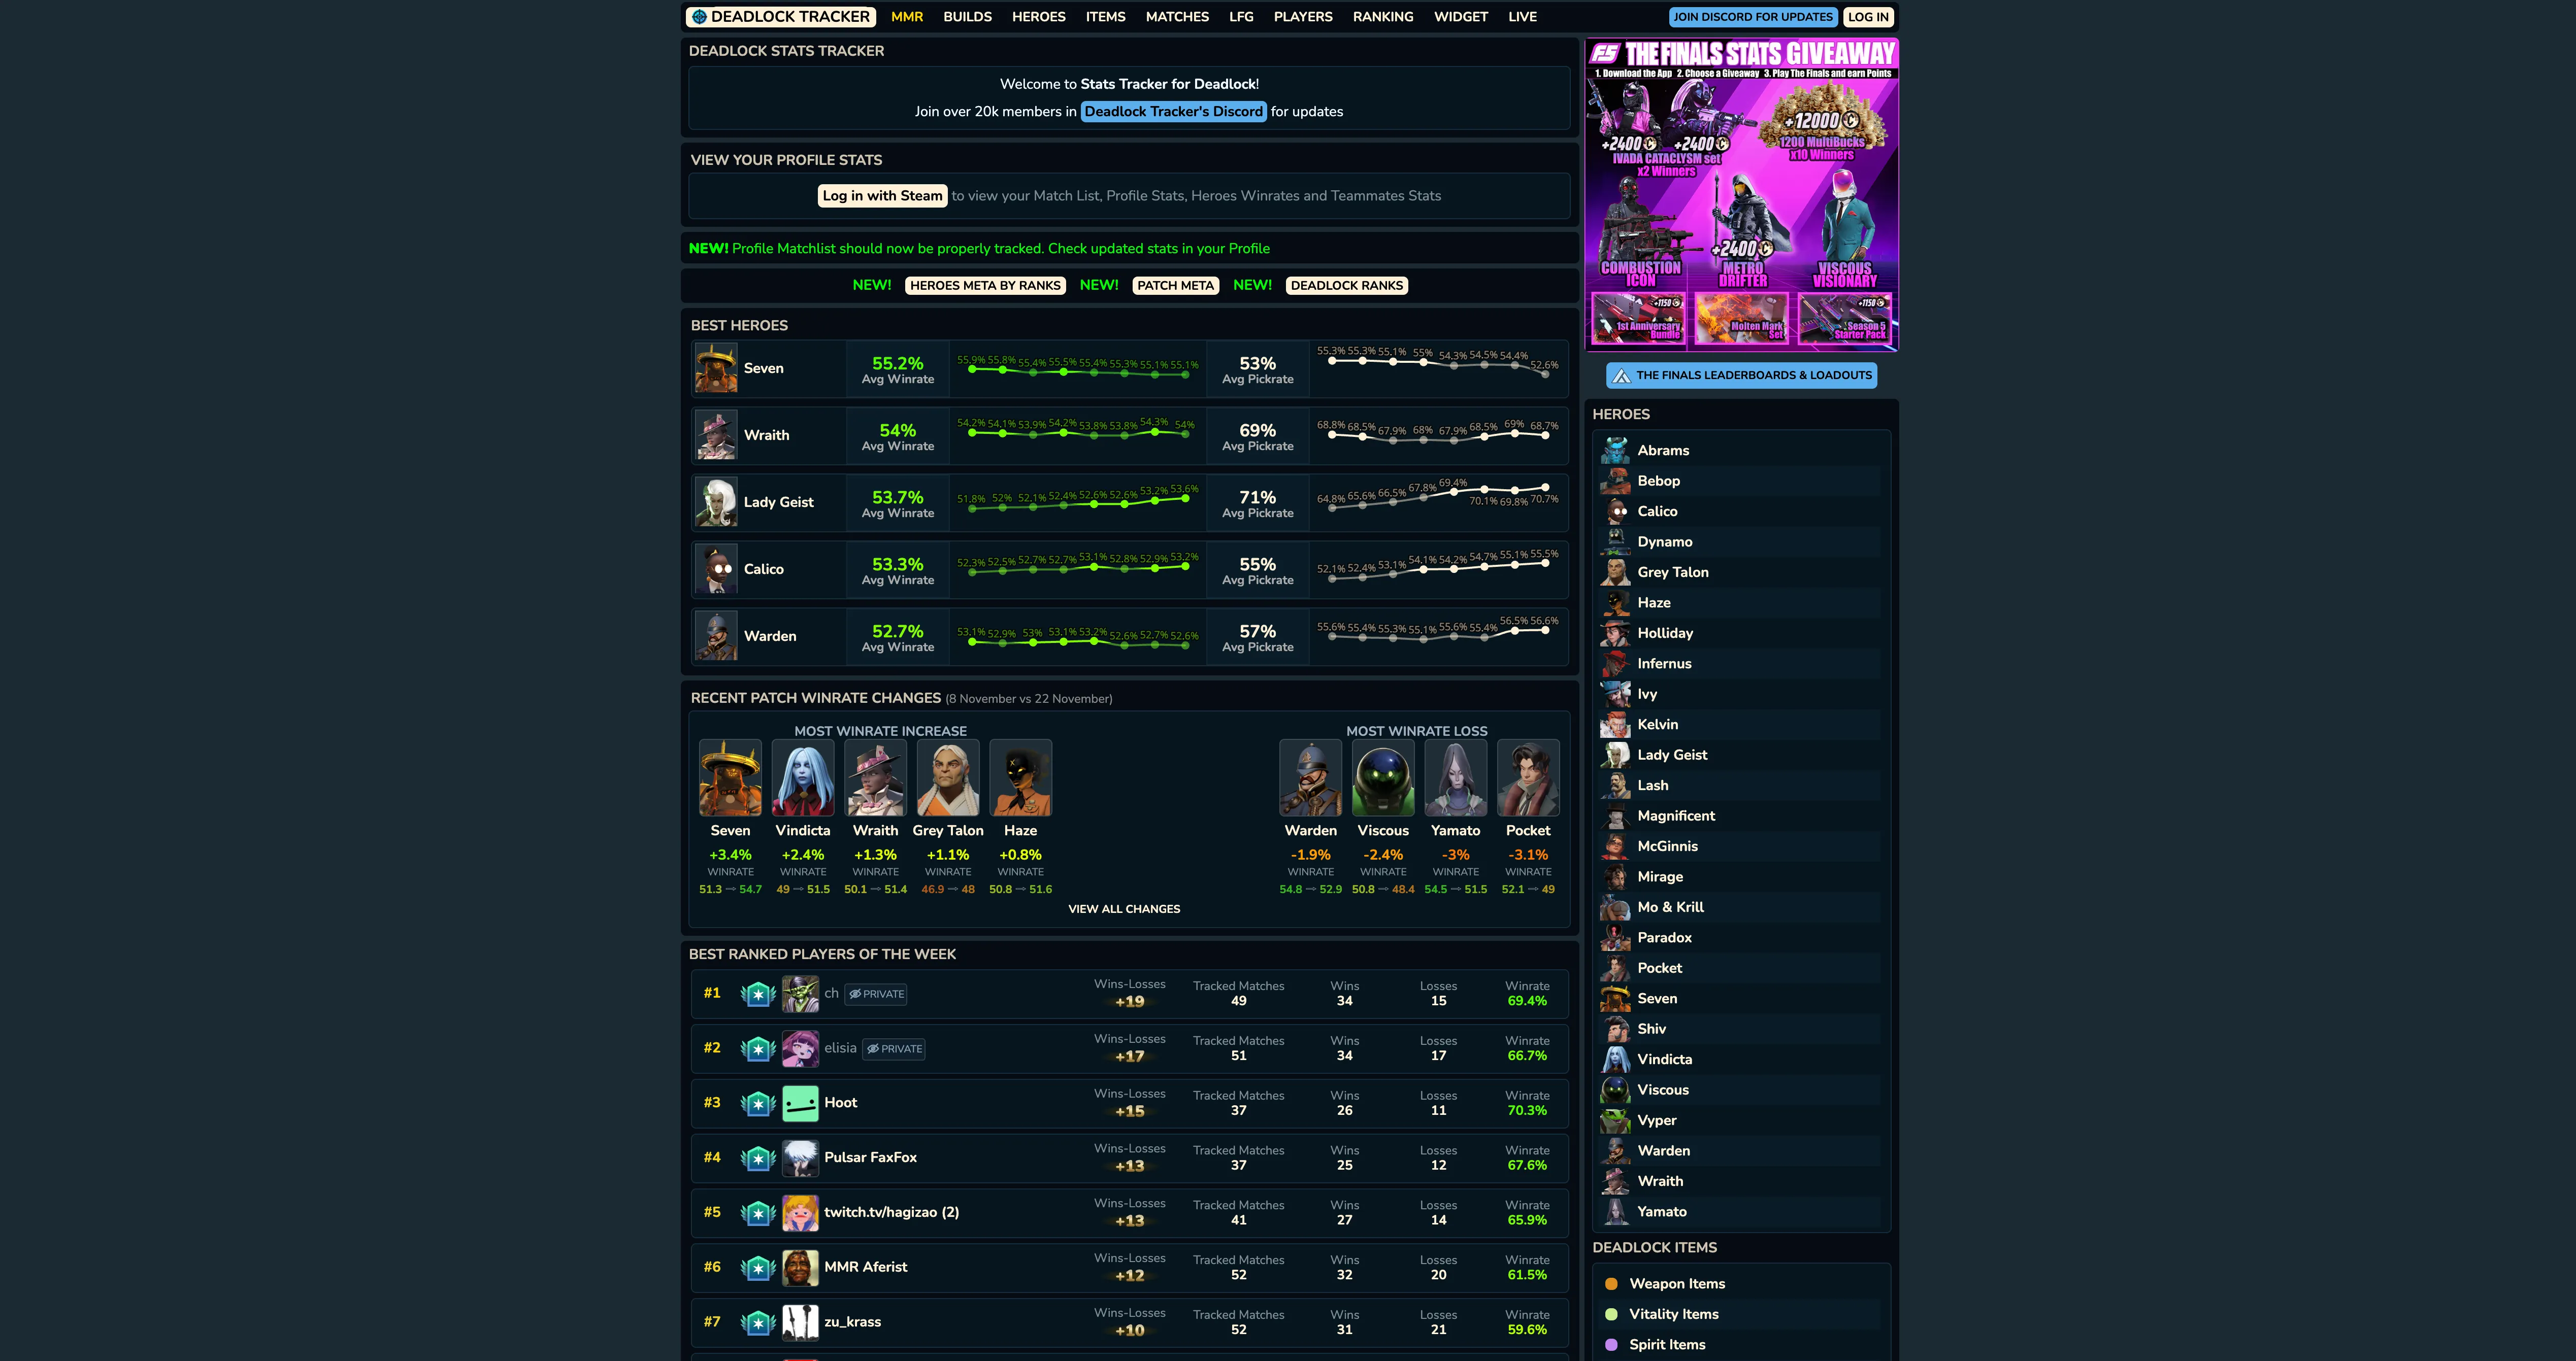Click rank badge icon of player #1

click(x=758, y=994)
